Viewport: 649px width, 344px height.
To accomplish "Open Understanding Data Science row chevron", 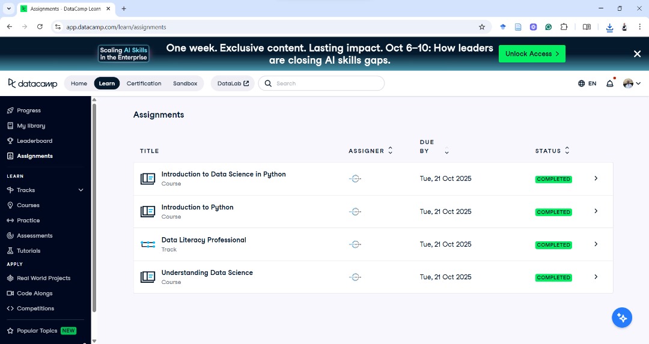I will [596, 277].
